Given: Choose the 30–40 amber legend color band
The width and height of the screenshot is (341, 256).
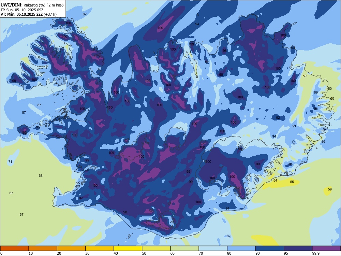Looking at the screenshot, I should [x=100, y=248].
